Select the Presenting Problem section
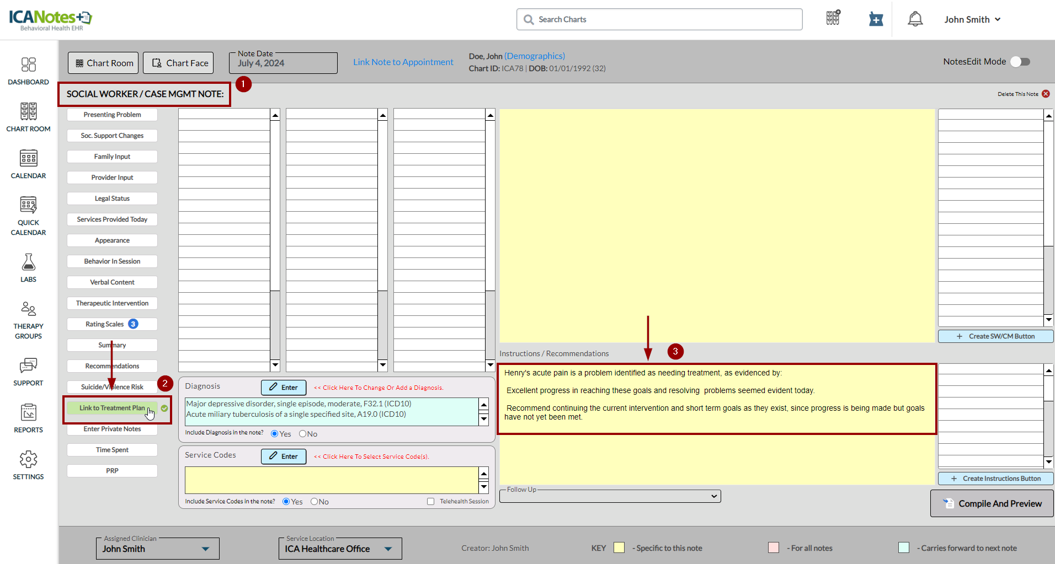This screenshot has width=1055, height=564. [x=112, y=115]
